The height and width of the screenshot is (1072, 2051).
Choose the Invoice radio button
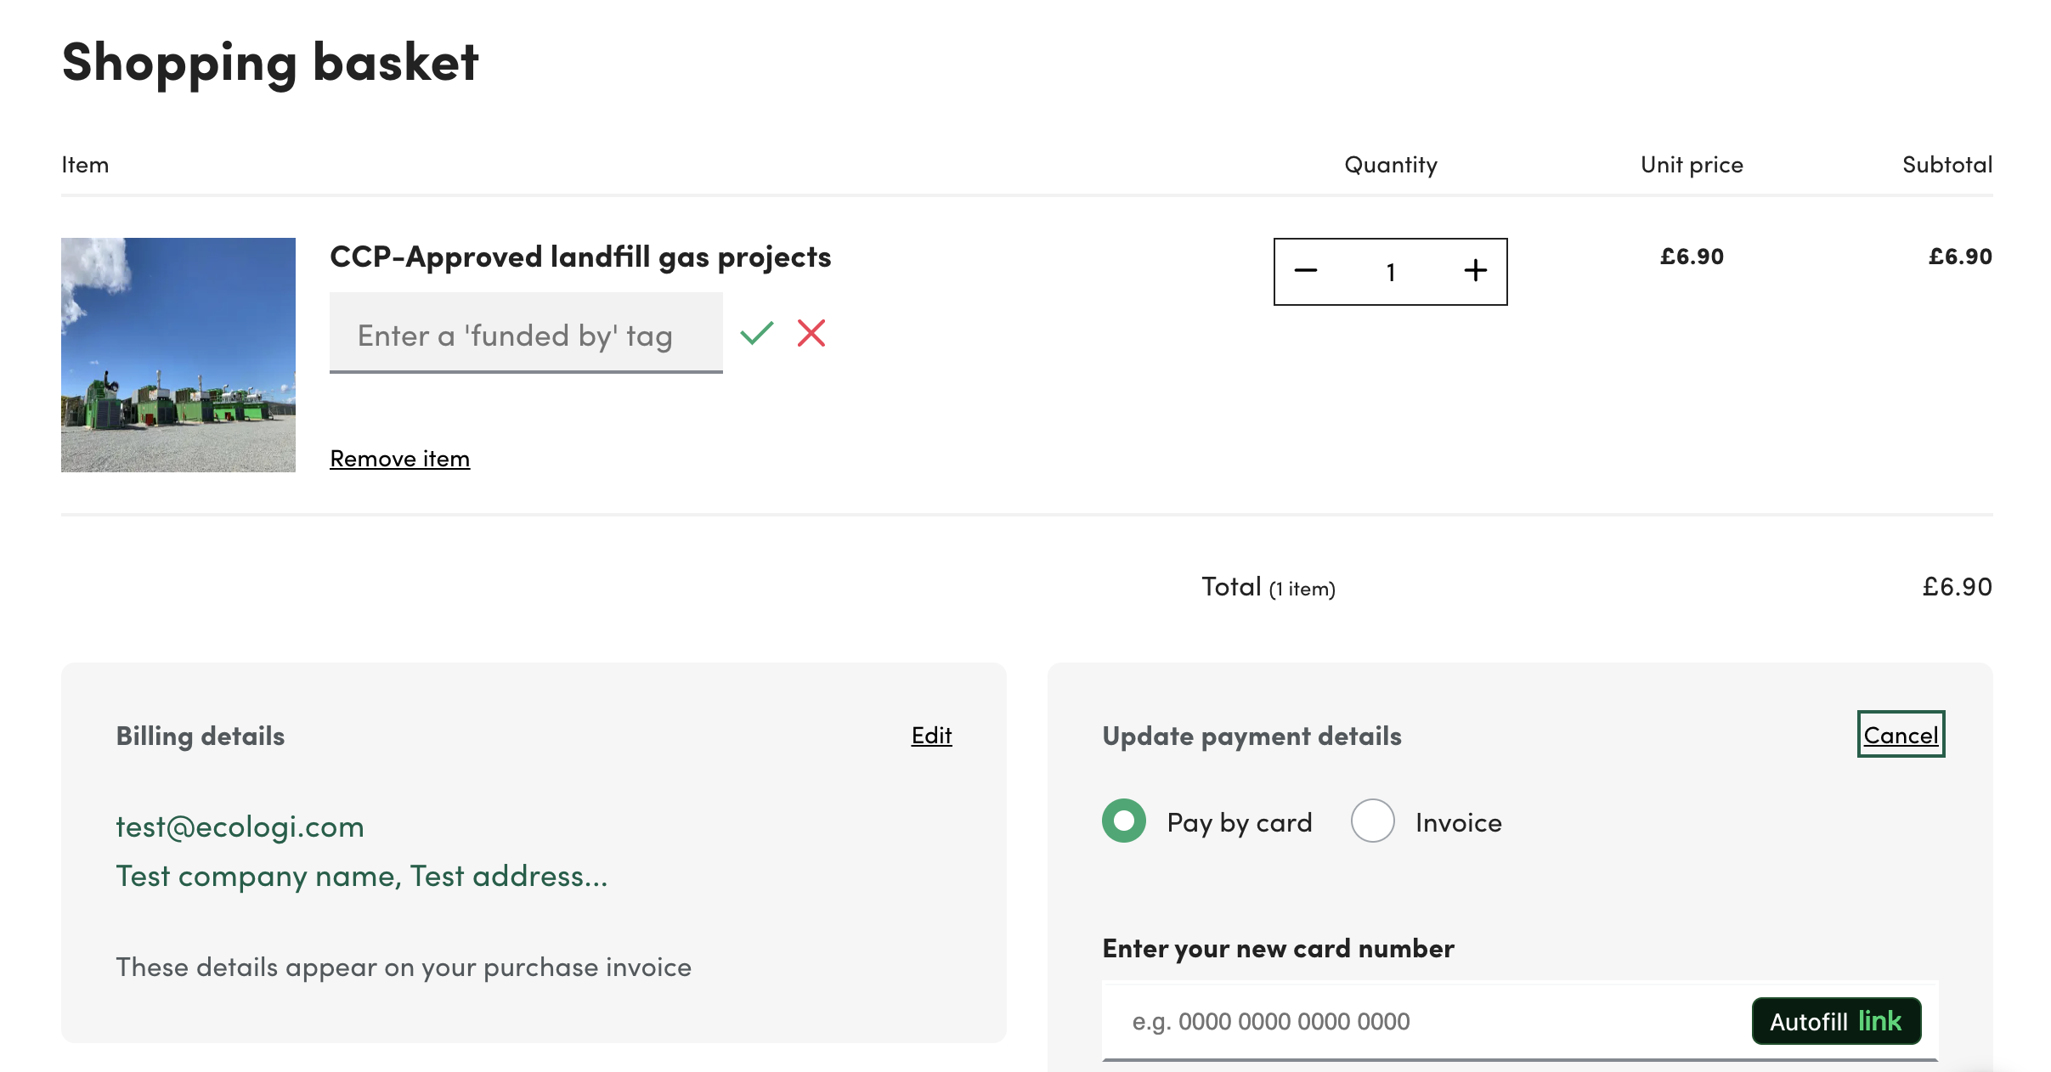click(x=1373, y=821)
